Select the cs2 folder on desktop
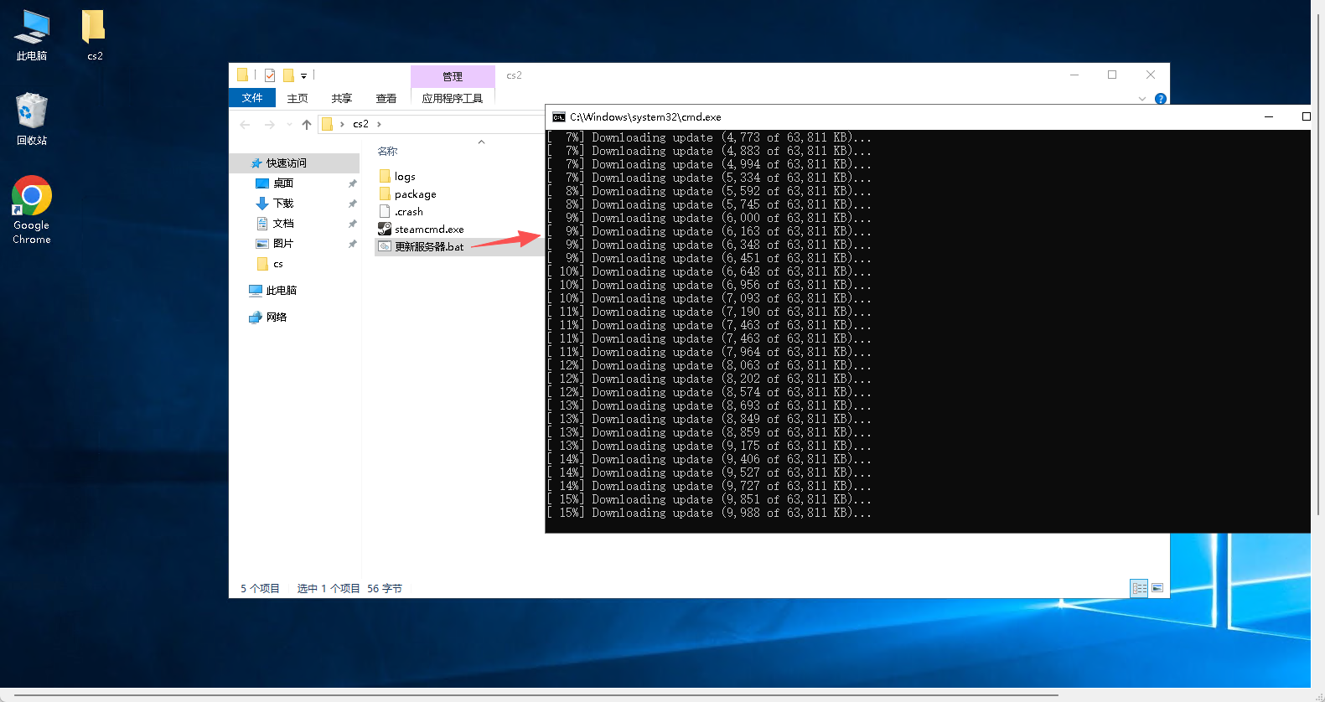Screen dimensions: 1325x702 pyautogui.click(x=95, y=35)
